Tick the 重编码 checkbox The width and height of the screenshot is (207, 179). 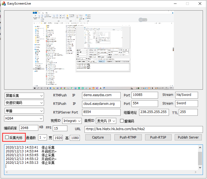(122, 121)
